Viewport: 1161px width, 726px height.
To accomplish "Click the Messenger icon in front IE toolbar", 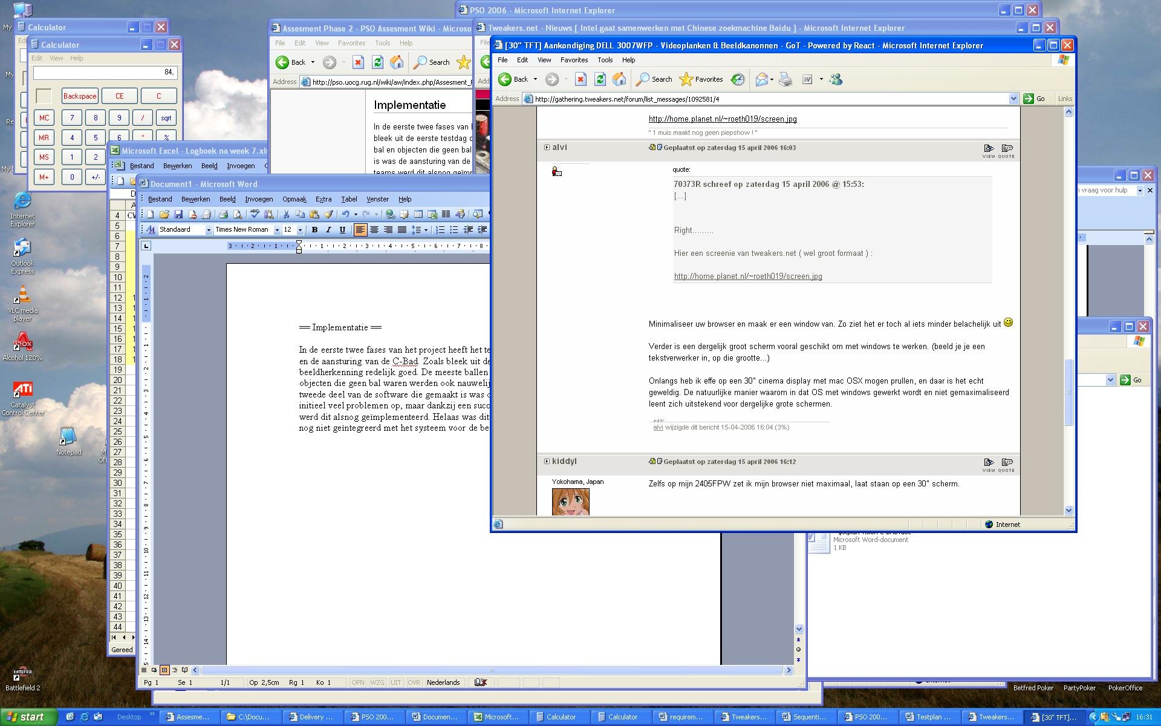I will [x=836, y=79].
